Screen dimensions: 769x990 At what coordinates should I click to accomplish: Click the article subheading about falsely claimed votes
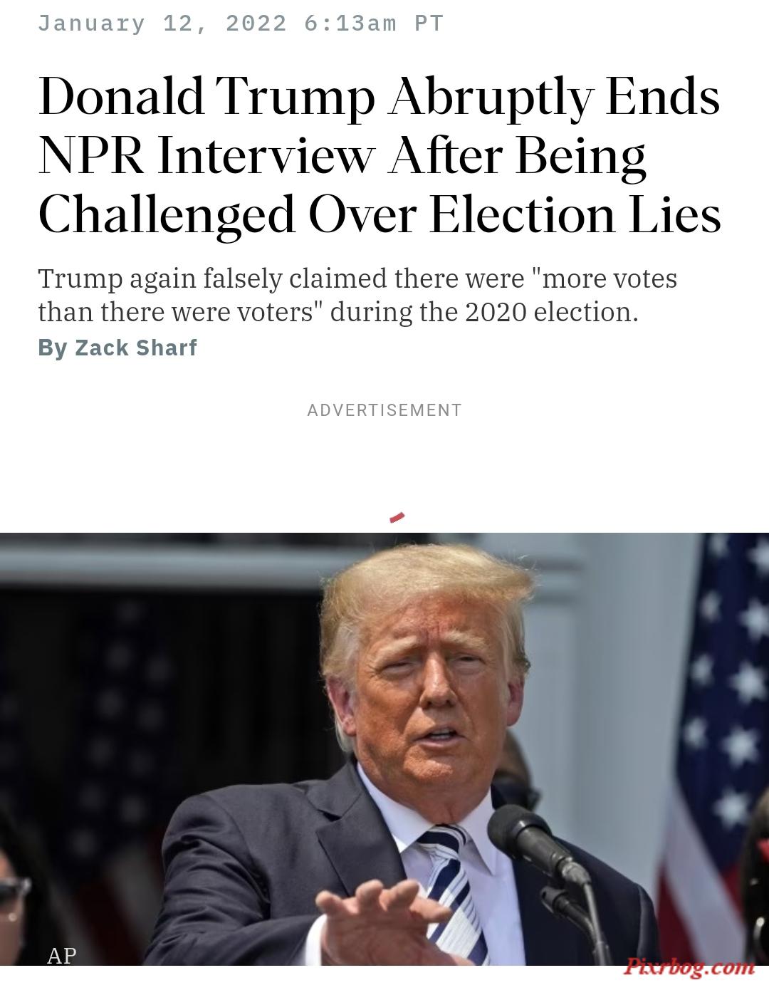coord(357,295)
